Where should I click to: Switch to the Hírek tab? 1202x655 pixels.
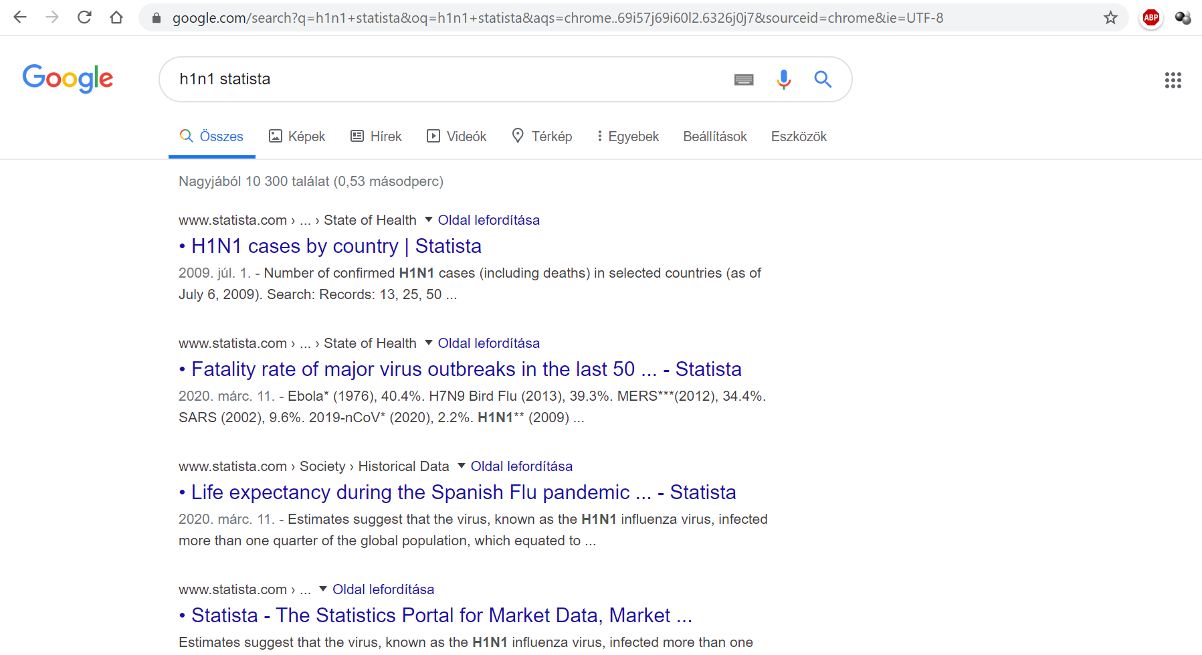click(x=376, y=136)
